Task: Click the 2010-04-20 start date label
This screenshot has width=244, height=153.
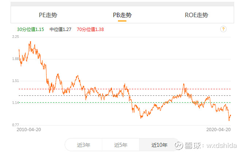Action: (29, 130)
